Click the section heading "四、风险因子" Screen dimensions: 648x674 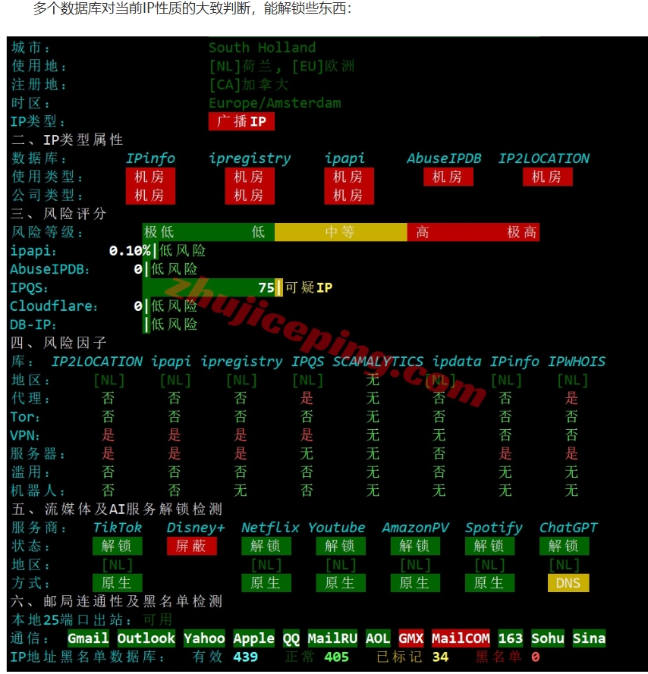[x=59, y=343]
